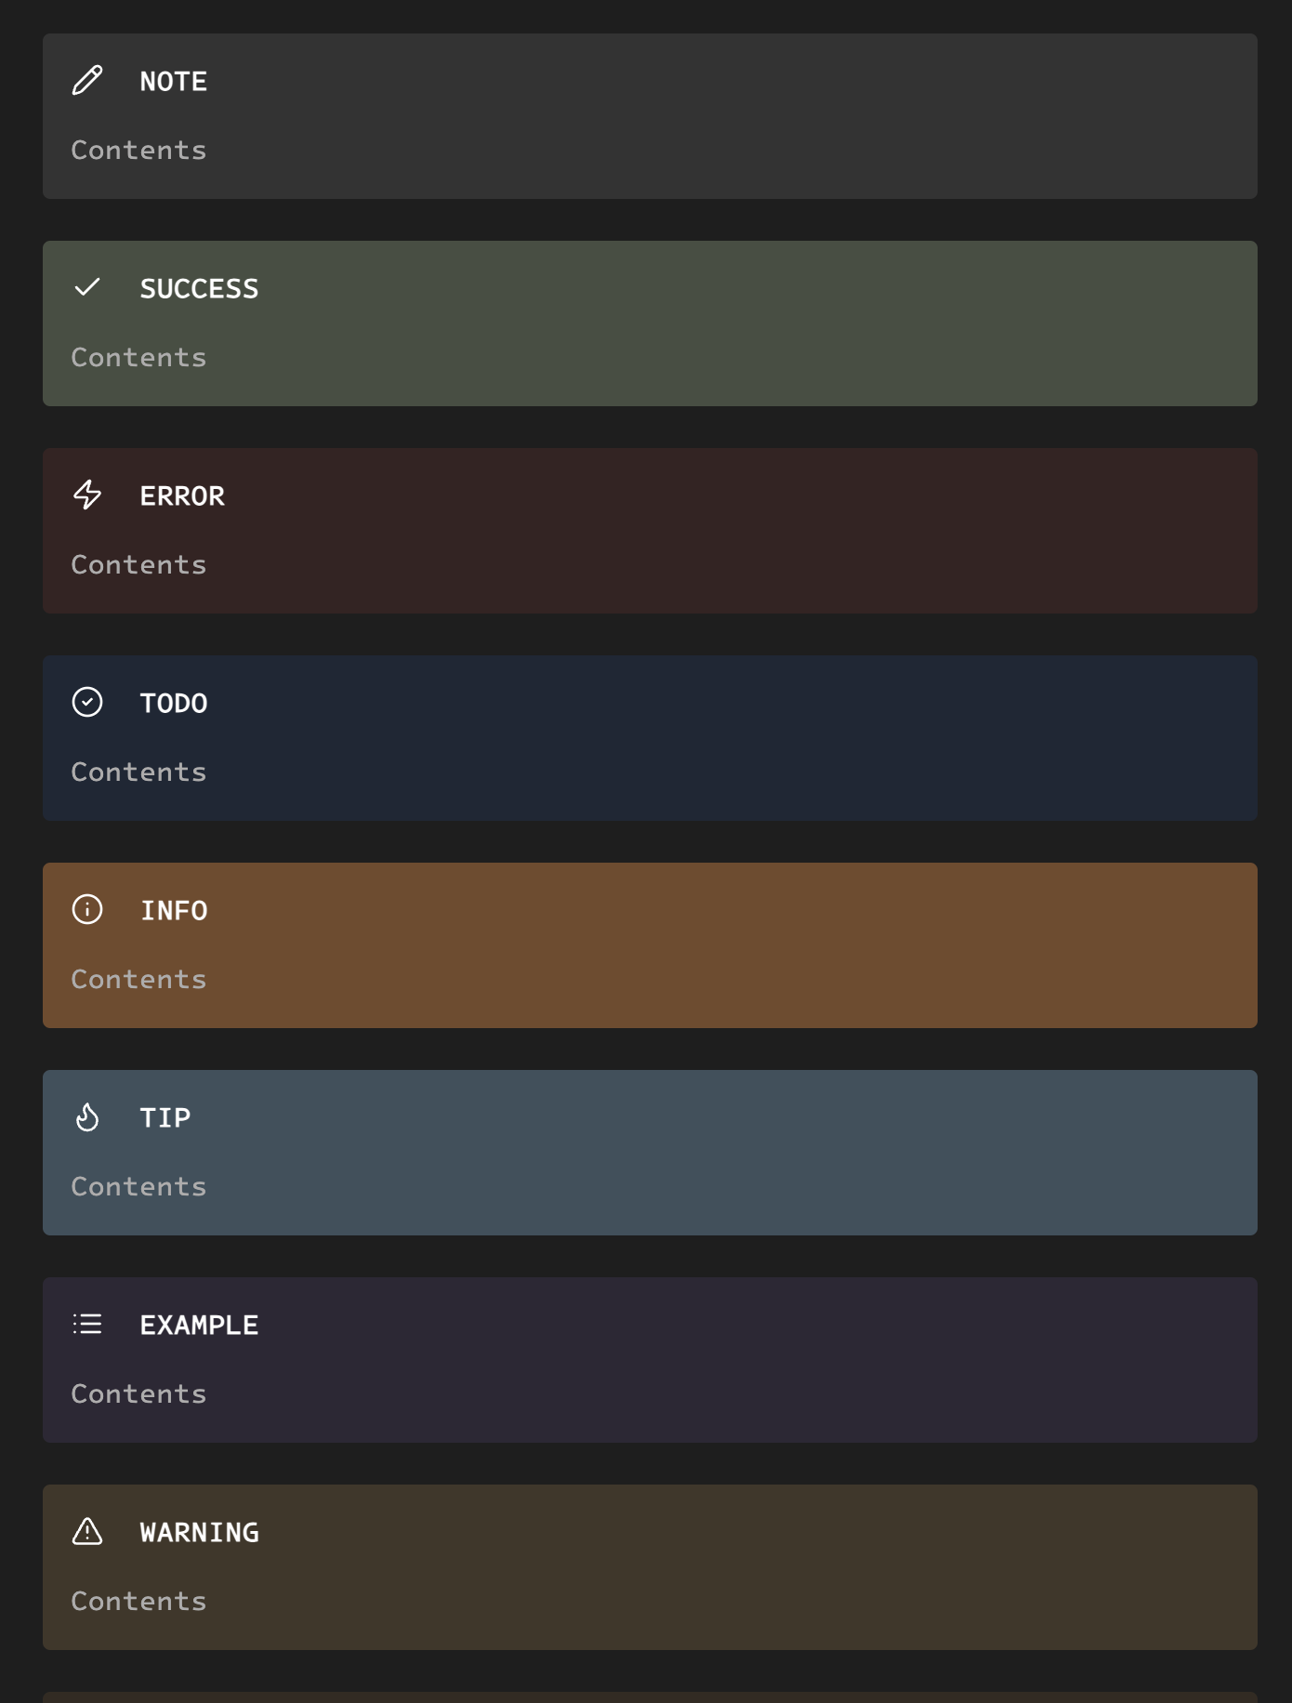Select the INFO callout title
This screenshot has height=1703, width=1292.
pos(174,911)
